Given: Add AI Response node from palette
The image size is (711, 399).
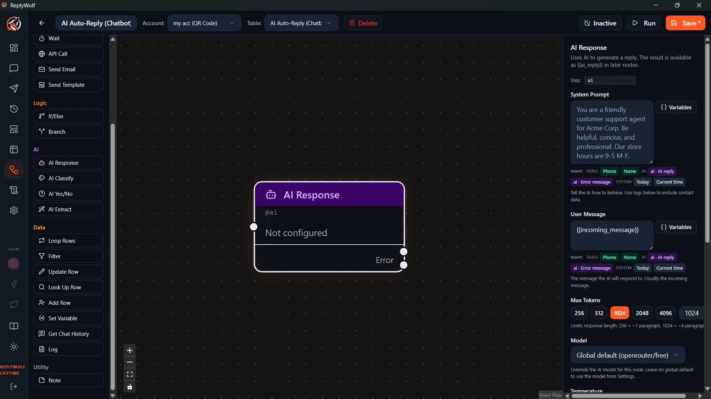Looking at the screenshot, I should [x=69, y=163].
